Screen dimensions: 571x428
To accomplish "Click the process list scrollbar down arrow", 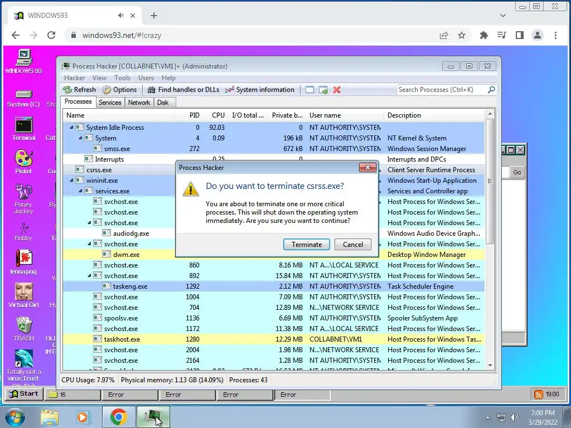I will pos(490,366).
